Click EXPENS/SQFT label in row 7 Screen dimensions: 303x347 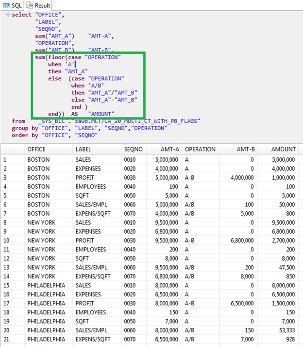[x=93, y=213]
